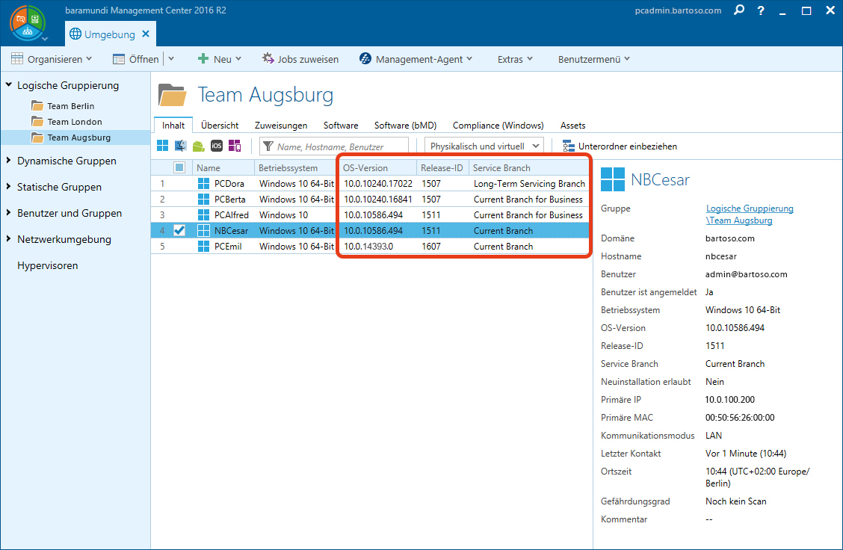Viewport: 843px width, 550px height.
Task: Toggle Unterordner einbeziehen option
Action: point(620,146)
